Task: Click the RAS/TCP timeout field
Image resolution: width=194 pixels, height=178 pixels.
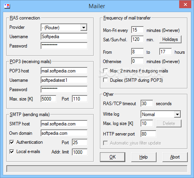Action: pos(147,104)
